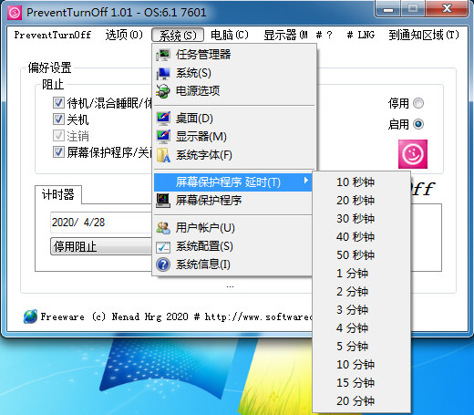474x415 pixels.
Task: Open 桌面(D) desktop settings icon
Action: coord(163,119)
